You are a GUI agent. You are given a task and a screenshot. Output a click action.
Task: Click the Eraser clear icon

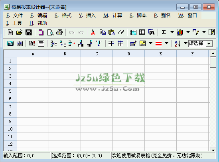(x=121, y=32)
